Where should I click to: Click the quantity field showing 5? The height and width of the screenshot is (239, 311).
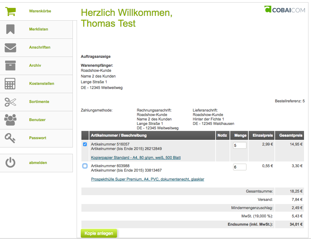click(239, 145)
